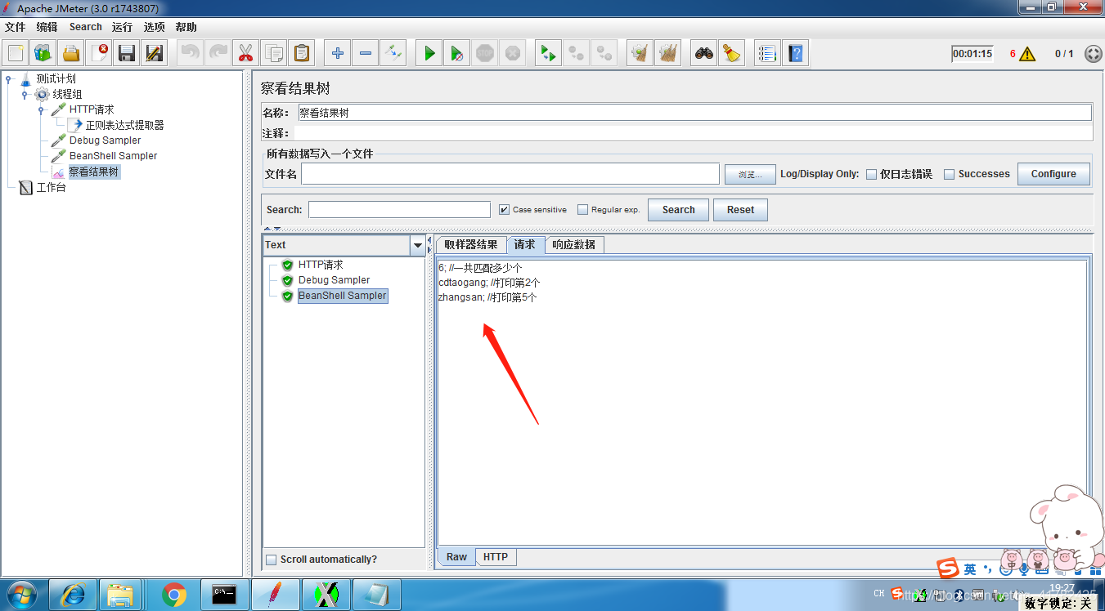The image size is (1105, 611).
Task: Open the Function helper dialog icon
Action: coord(766,54)
